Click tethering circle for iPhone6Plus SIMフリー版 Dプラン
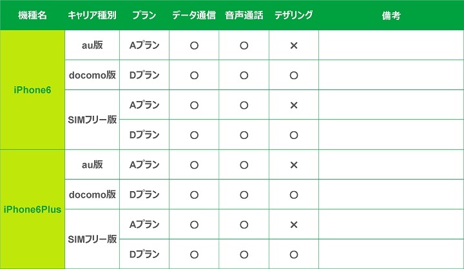The image size is (464, 269). (x=293, y=254)
